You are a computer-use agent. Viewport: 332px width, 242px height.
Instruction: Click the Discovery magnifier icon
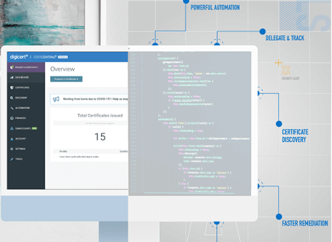(11, 98)
